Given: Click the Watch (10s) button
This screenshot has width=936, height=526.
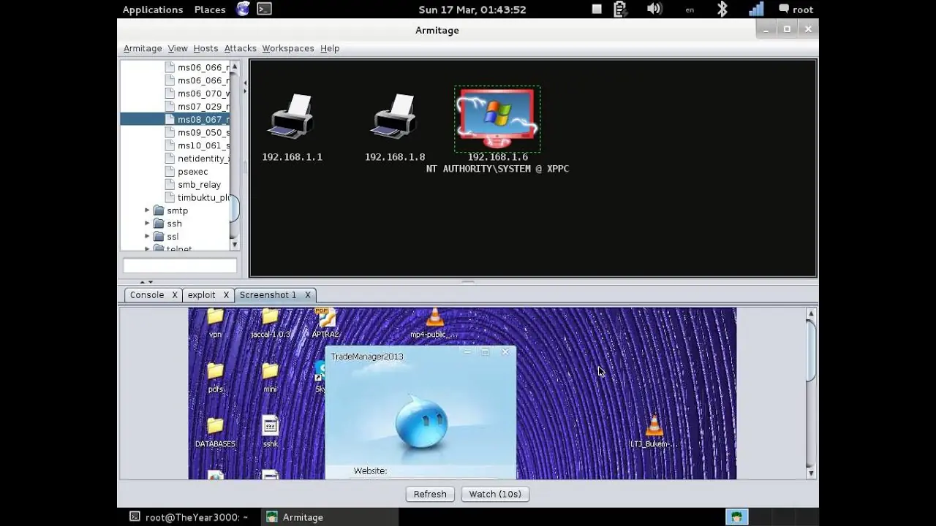Looking at the screenshot, I should tap(495, 494).
